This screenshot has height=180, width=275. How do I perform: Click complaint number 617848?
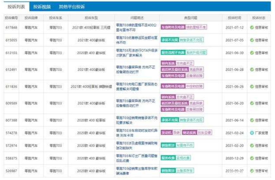tap(11, 27)
